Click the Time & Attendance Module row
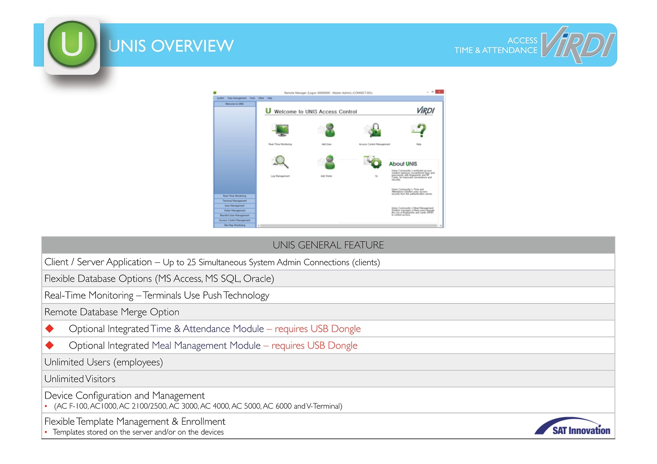The height and width of the screenshot is (464, 657). click(328, 329)
